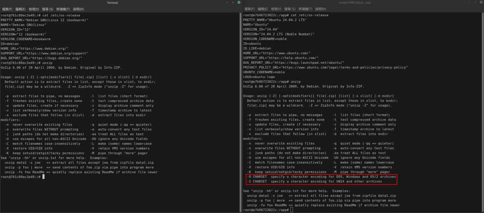Click the 'root@e7b96723022c:/app# unzip' command line
Viewport: 484px width, 213px height.
272,81
